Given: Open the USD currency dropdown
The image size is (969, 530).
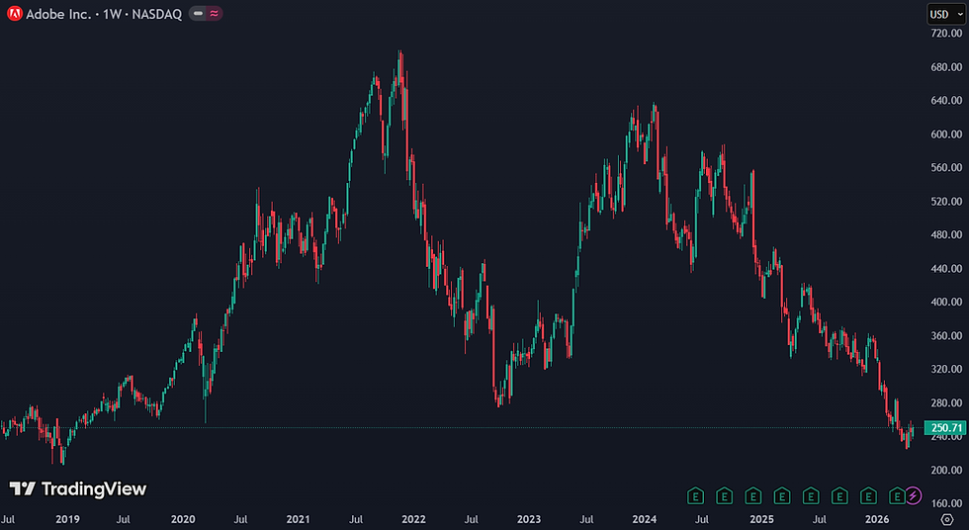Looking at the screenshot, I should (x=946, y=14).
